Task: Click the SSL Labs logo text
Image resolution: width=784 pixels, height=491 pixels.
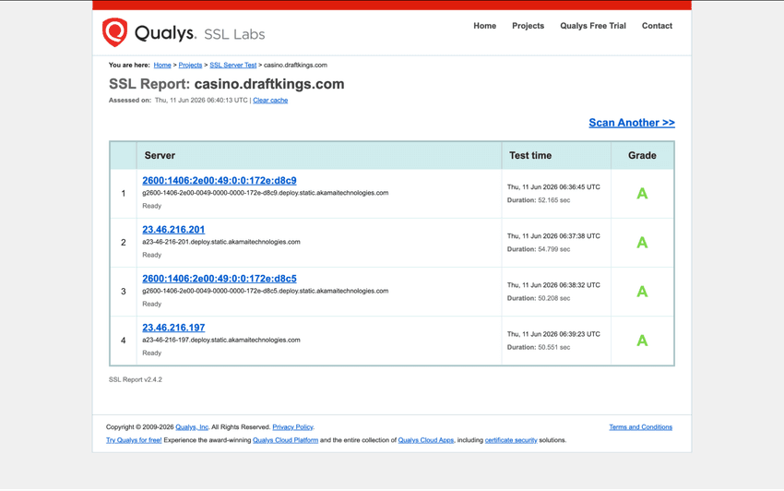Action: point(234,34)
